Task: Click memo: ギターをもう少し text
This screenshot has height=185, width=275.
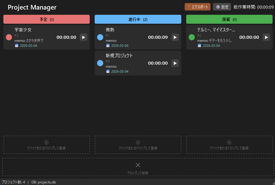Action: (x=214, y=41)
